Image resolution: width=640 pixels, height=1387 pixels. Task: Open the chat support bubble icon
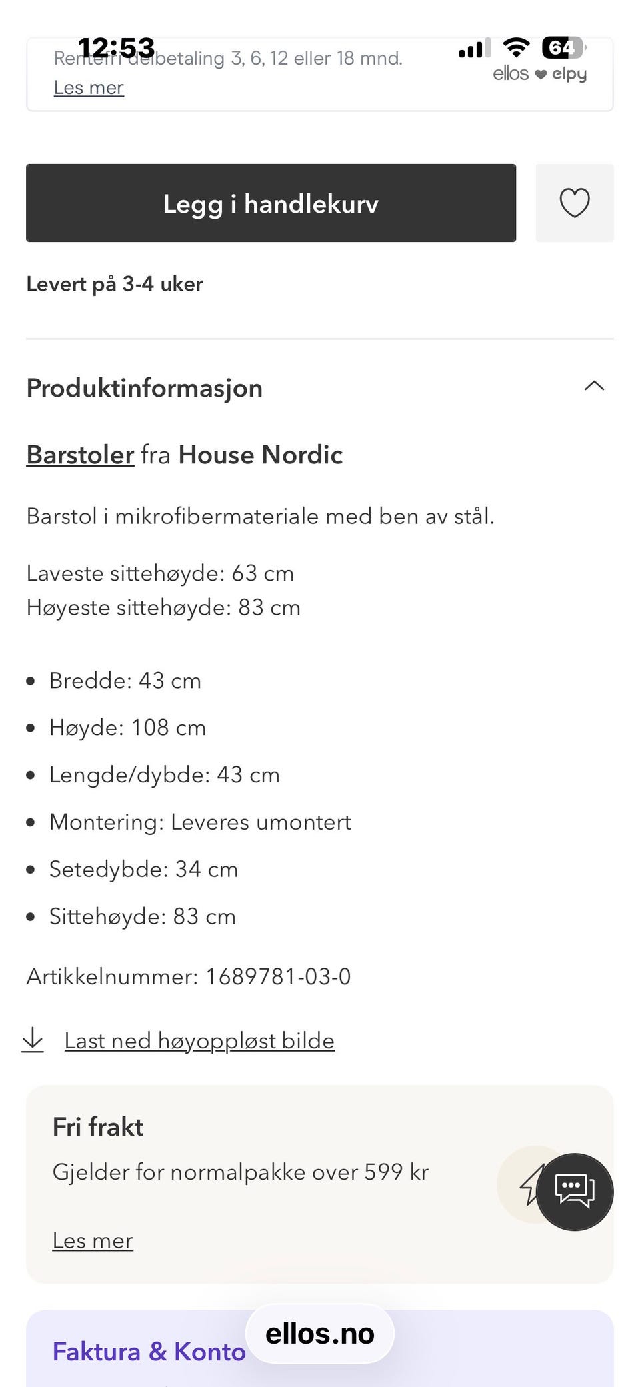coord(575,1192)
